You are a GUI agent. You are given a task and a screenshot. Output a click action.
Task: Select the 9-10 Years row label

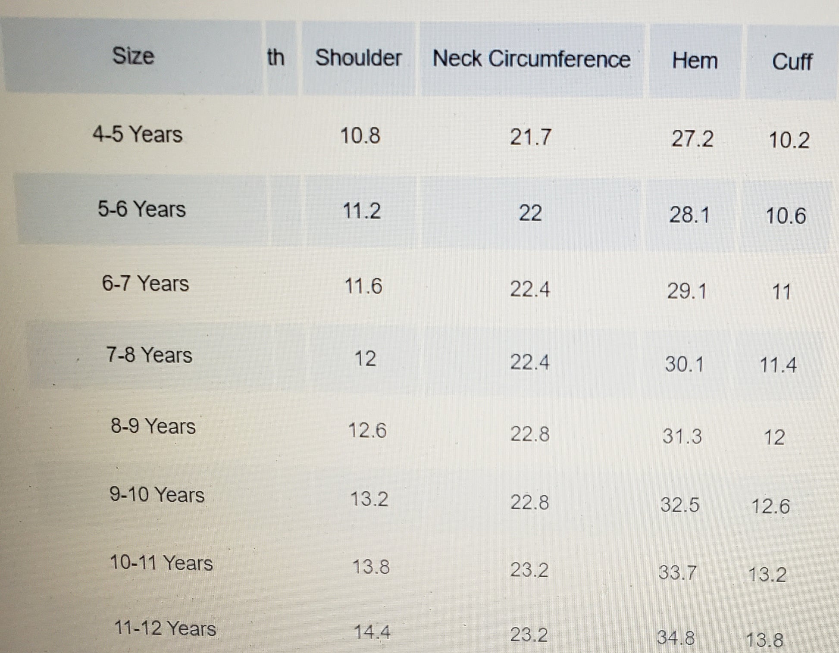click(157, 494)
